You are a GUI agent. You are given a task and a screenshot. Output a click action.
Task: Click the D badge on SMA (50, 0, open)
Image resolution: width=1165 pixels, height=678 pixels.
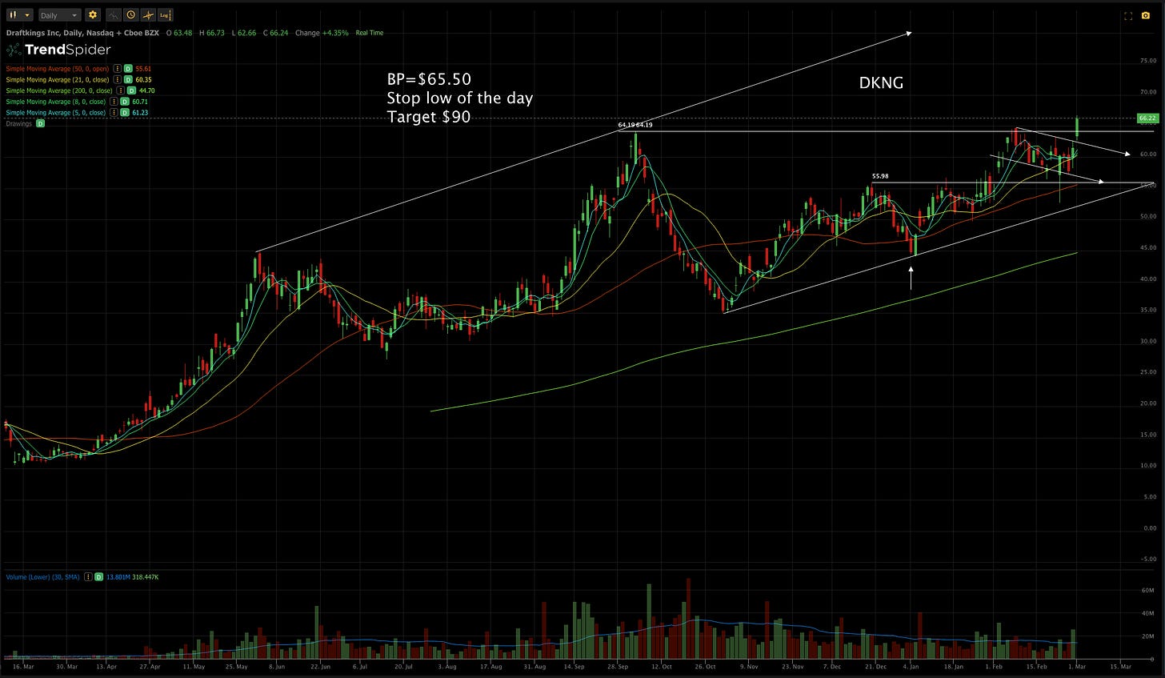[128, 69]
